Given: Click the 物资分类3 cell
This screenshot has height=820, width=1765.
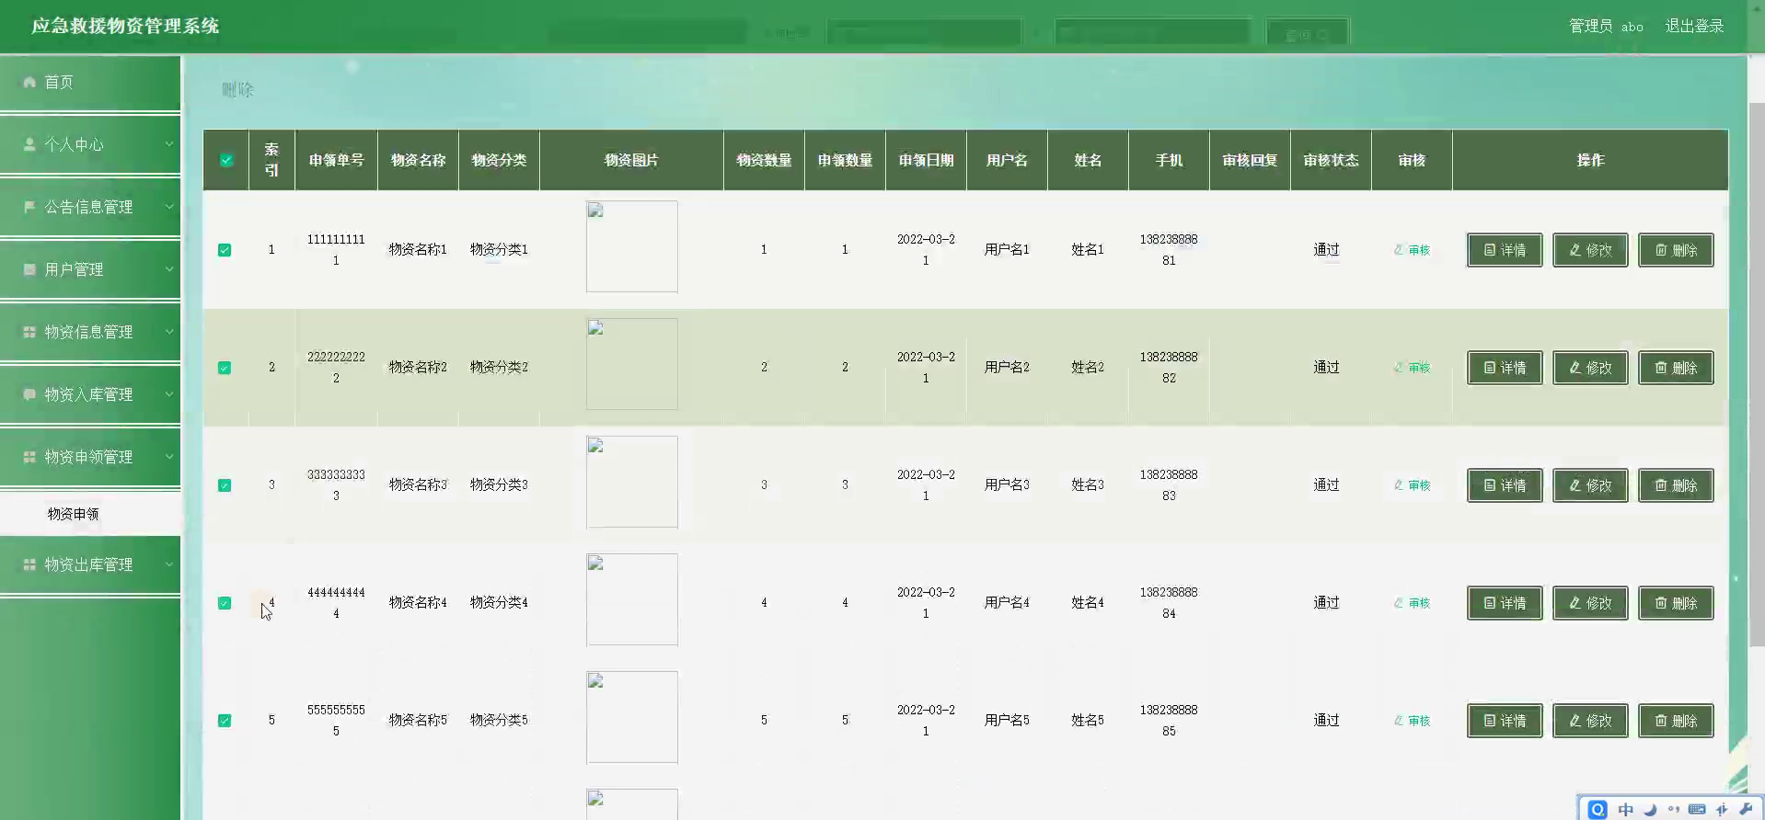Looking at the screenshot, I should tap(499, 484).
